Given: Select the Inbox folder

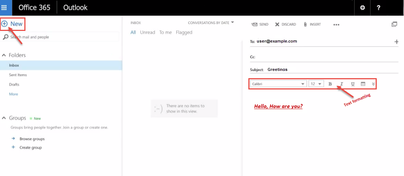Looking at the screenshot, I should (61, 65).
